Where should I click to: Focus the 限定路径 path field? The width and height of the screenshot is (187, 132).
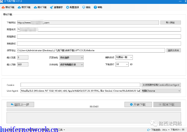99,37
